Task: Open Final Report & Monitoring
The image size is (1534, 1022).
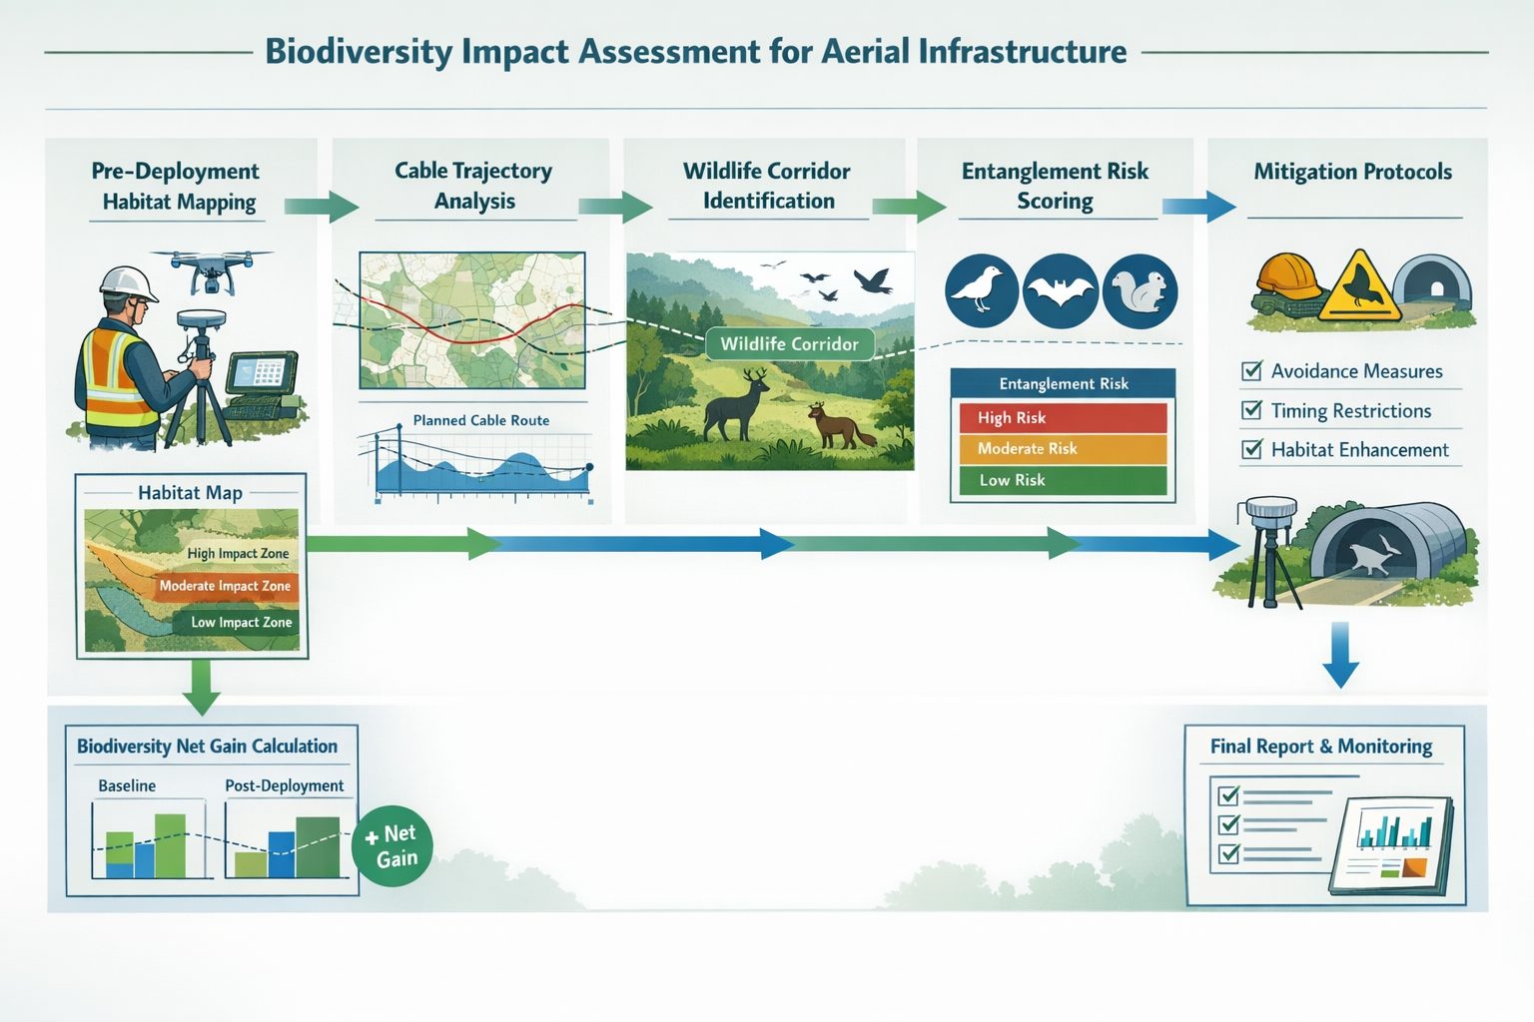Action: 1322,746
